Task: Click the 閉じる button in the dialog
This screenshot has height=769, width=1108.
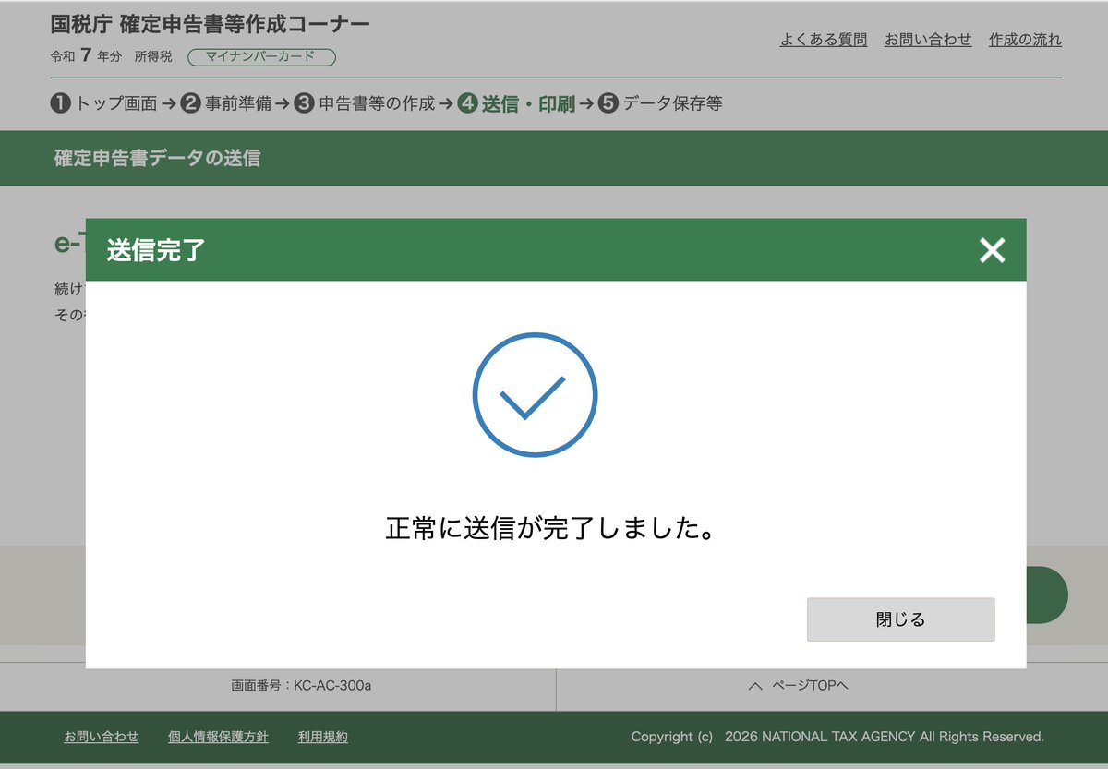Action: pyautogui.click(x=900, y=619)
